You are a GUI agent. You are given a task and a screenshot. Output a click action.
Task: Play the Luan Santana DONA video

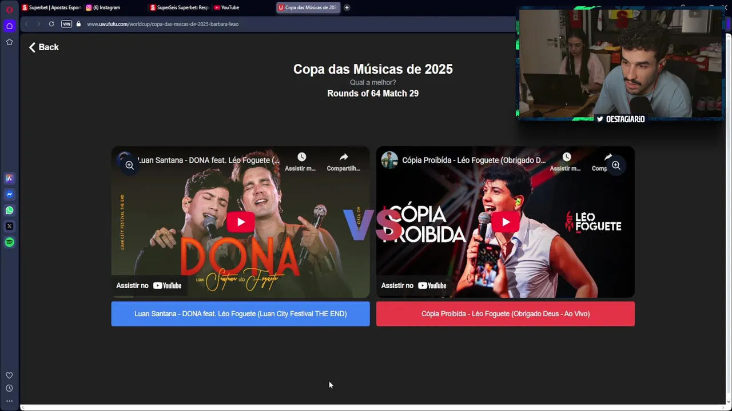pos(240,222)
